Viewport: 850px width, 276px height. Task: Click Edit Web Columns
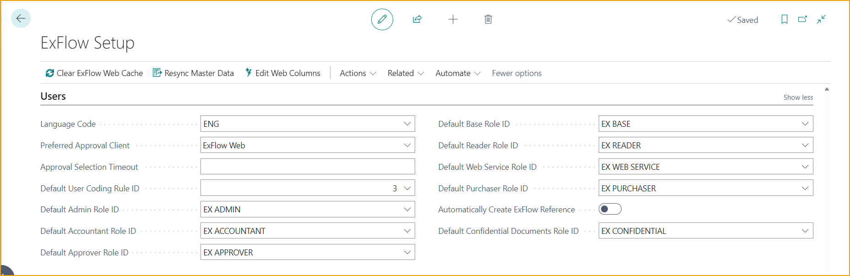click(x=283, y=73)
